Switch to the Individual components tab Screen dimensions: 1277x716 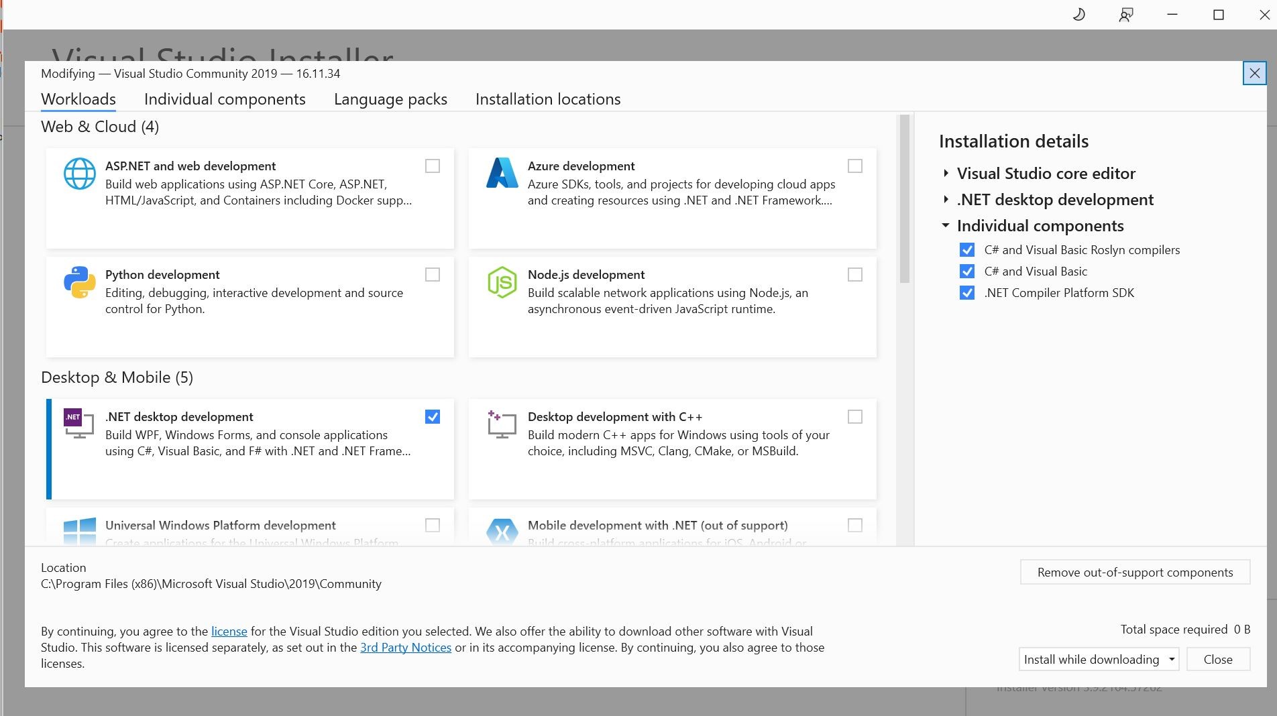(225, 99)
